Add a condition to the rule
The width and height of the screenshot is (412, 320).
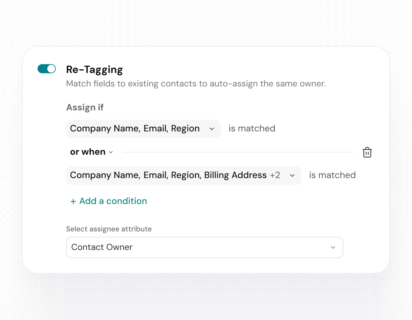pyautogui.click(x=113, y=201)
